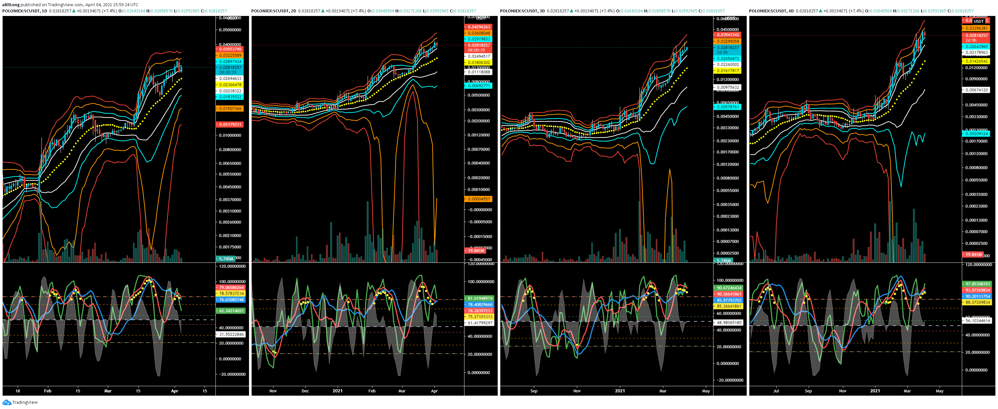Image resolution: width=998 pixels, height=409 pixels.
Task: Click white 61.41799297 indicator label on 2D chart
Action: (479, 323)
